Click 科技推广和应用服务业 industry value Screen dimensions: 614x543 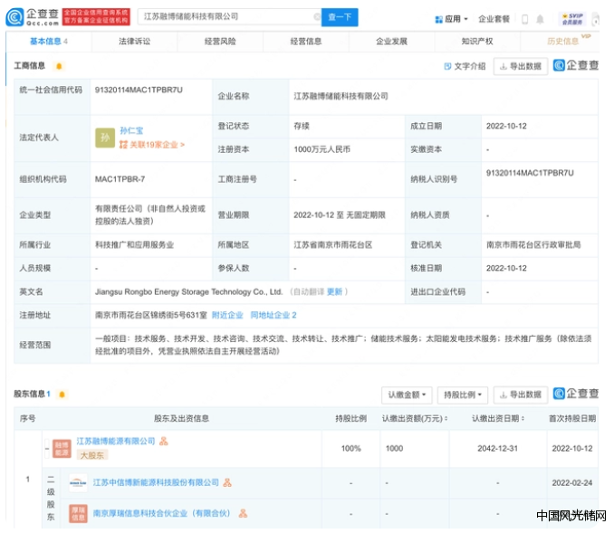click(134, 245)
